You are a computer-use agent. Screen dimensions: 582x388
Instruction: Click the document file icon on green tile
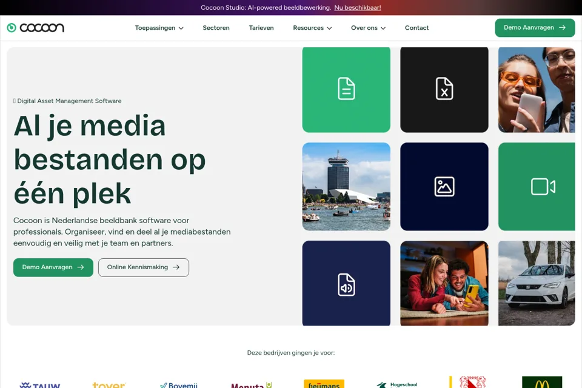(x=346, y=89)
